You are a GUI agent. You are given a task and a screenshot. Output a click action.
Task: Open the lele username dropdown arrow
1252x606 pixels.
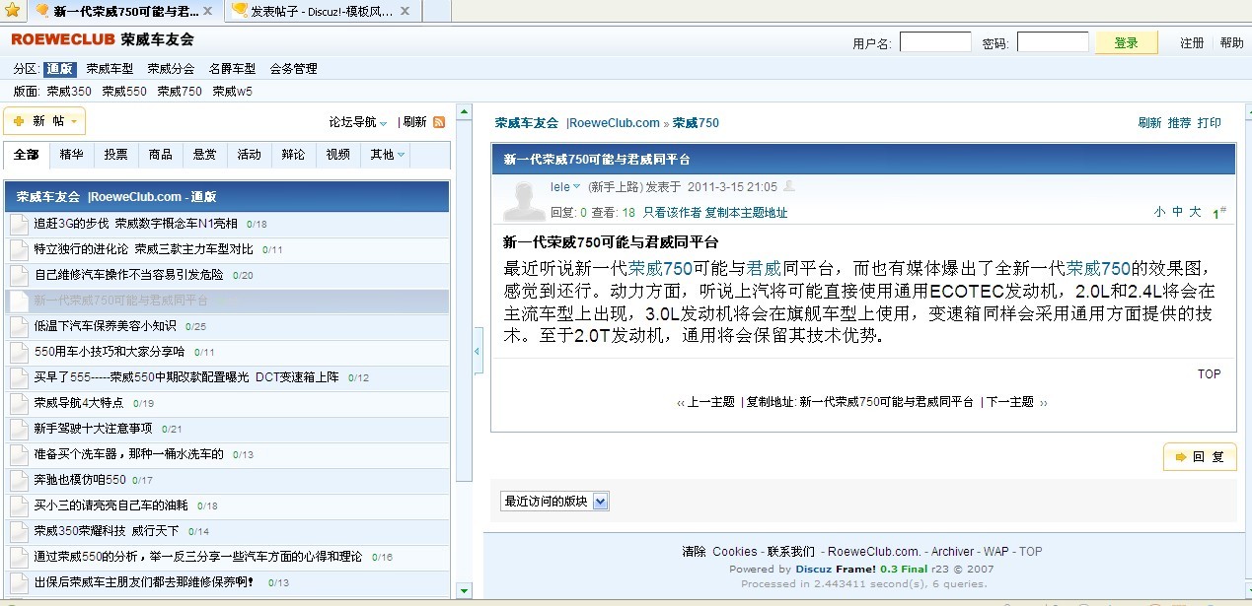tap(577, 186)
